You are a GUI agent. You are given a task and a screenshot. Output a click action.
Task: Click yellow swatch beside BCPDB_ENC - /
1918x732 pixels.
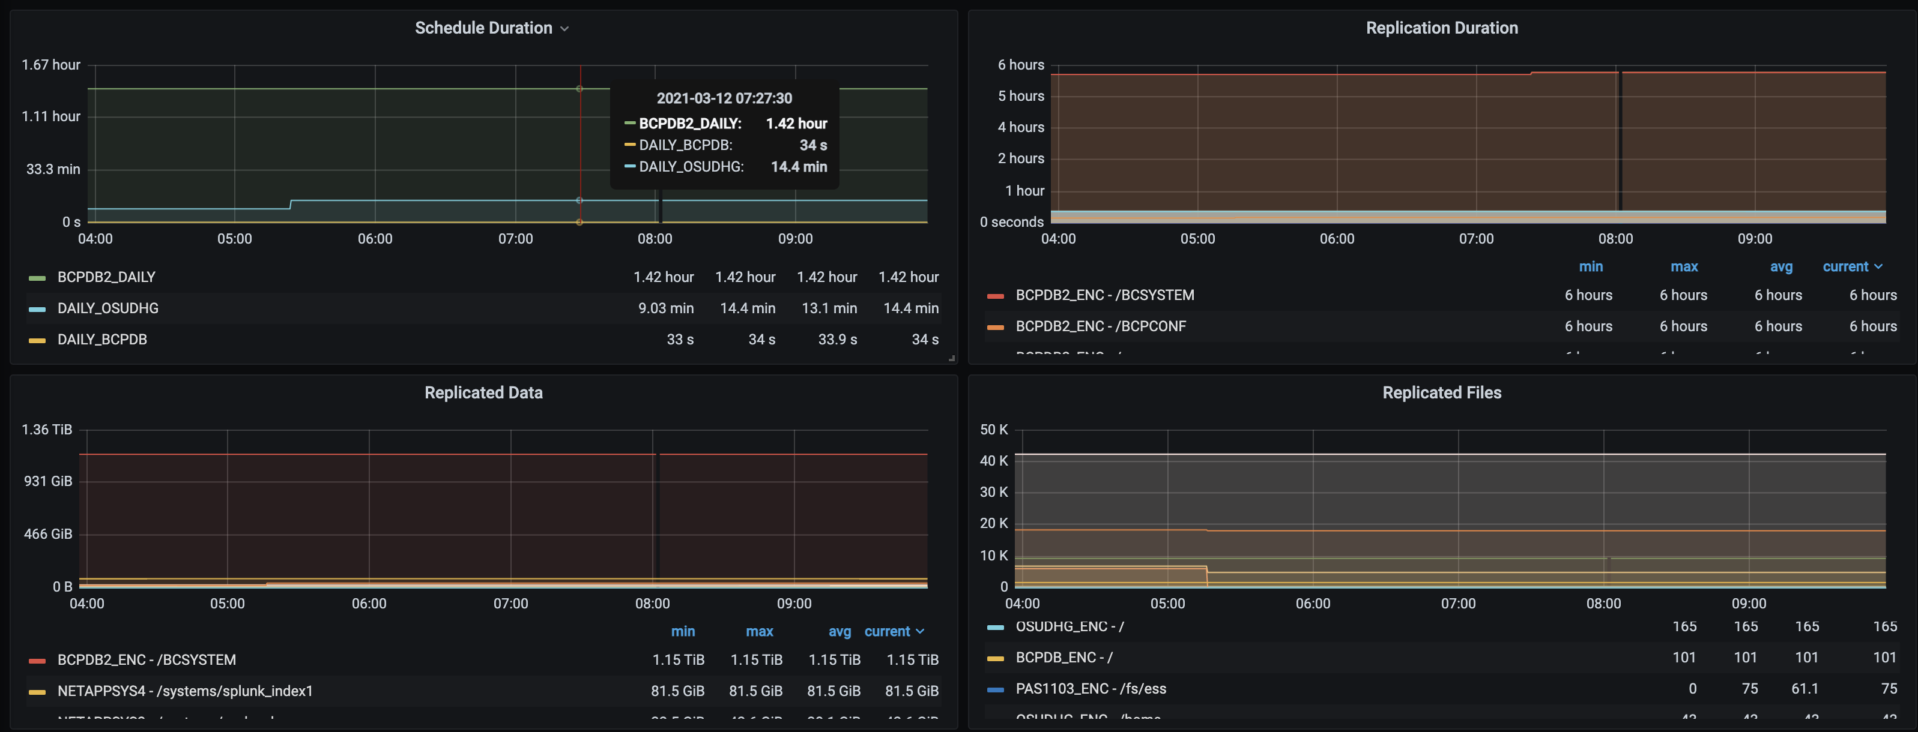coord(995,658)
